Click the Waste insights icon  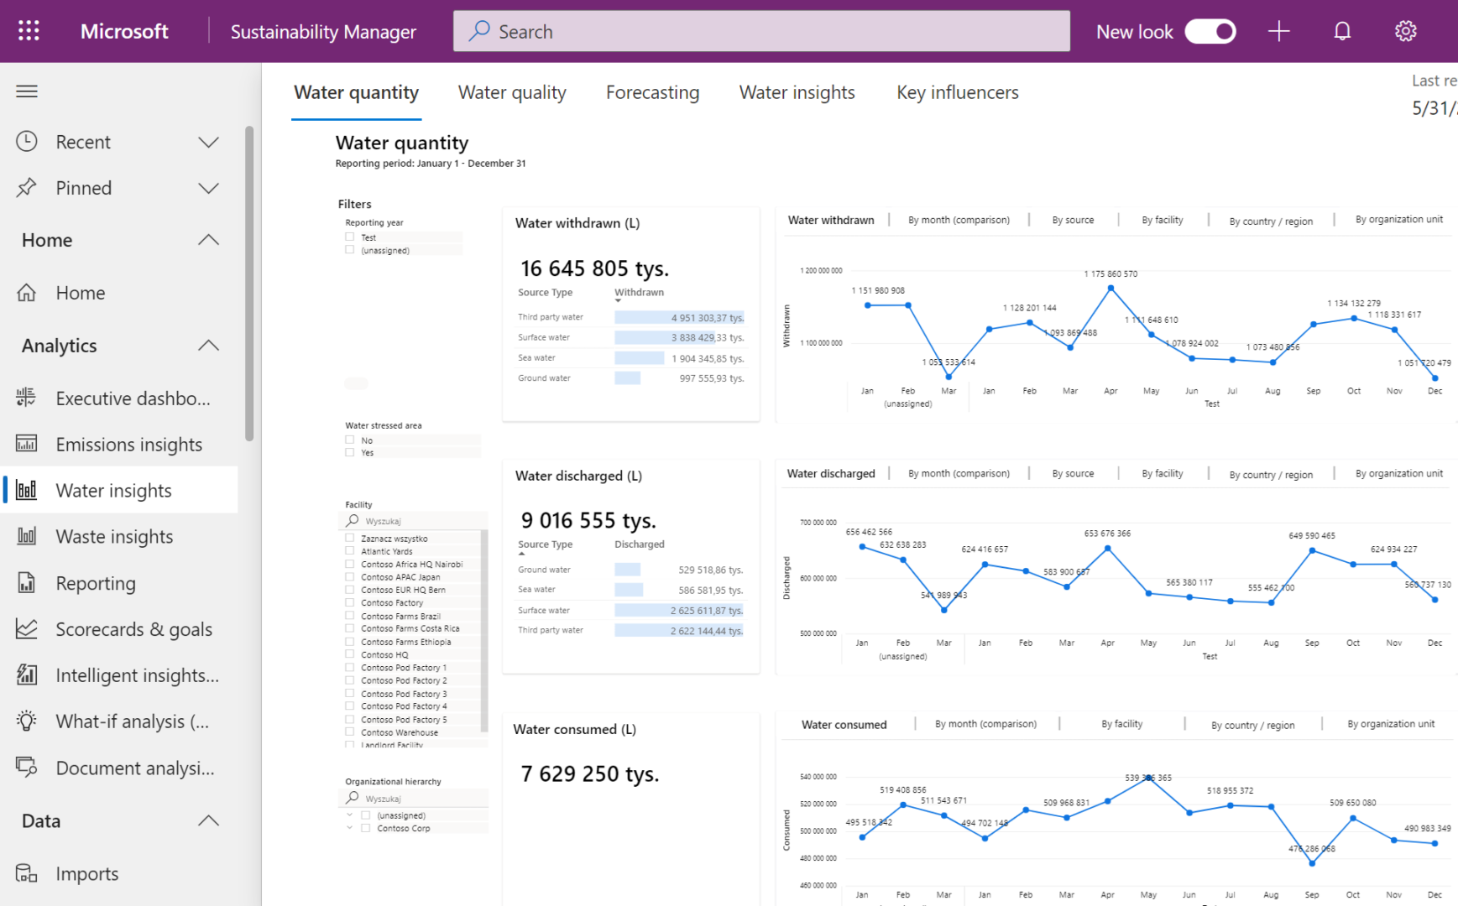click(x=27, y=536)
